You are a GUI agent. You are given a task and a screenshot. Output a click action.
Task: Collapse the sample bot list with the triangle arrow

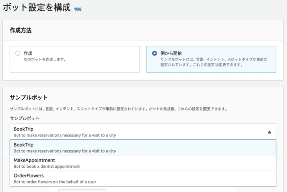269,132
